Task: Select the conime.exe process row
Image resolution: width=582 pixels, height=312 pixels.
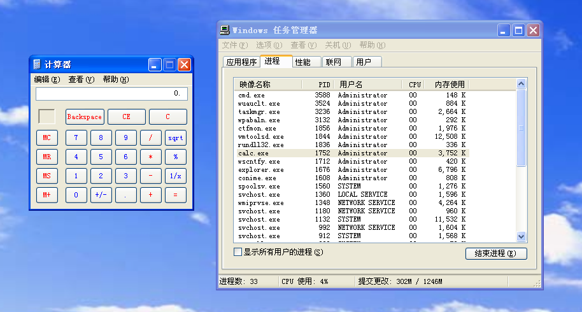Action: pos(352,178)
